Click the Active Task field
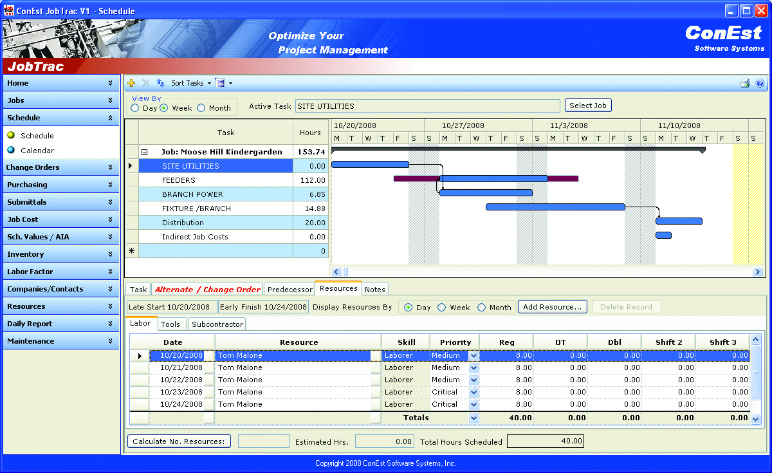The height and width of the screenshot is (473, 772). 428,106
